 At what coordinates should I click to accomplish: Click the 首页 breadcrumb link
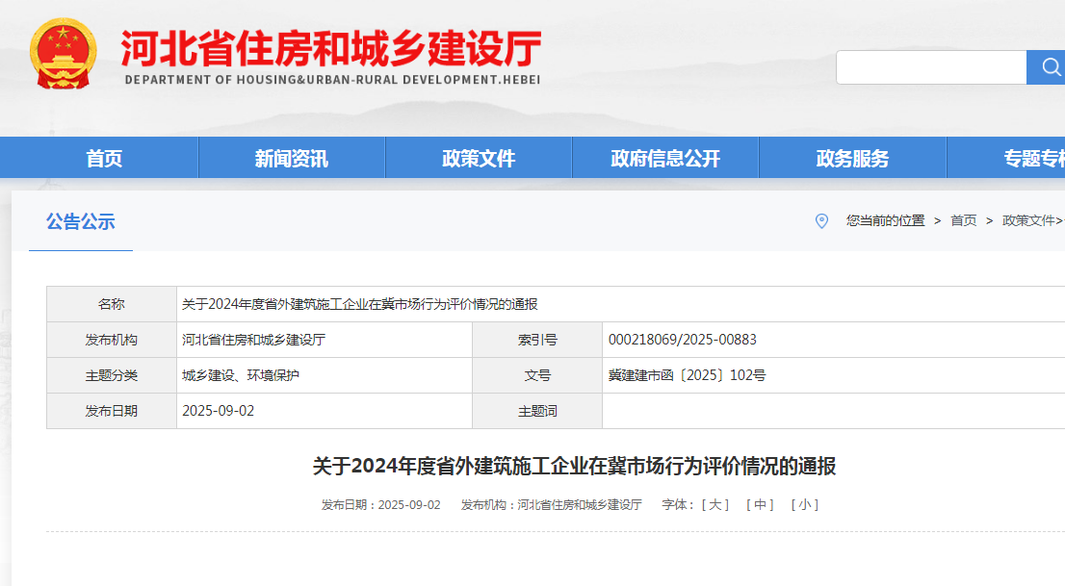963,221
